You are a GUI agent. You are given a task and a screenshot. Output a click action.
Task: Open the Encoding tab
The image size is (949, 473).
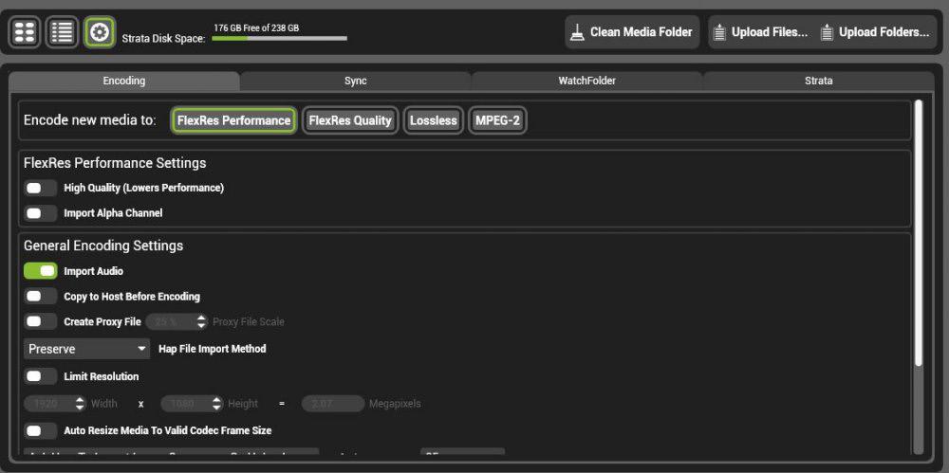[x=124, y=82]
